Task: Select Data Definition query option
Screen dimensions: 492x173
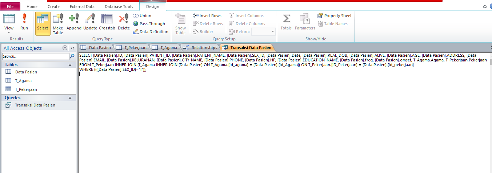Action: (151, 32)
